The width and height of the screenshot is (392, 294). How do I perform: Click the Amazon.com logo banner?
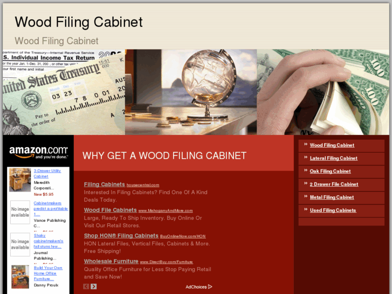[x=38, y=153]
